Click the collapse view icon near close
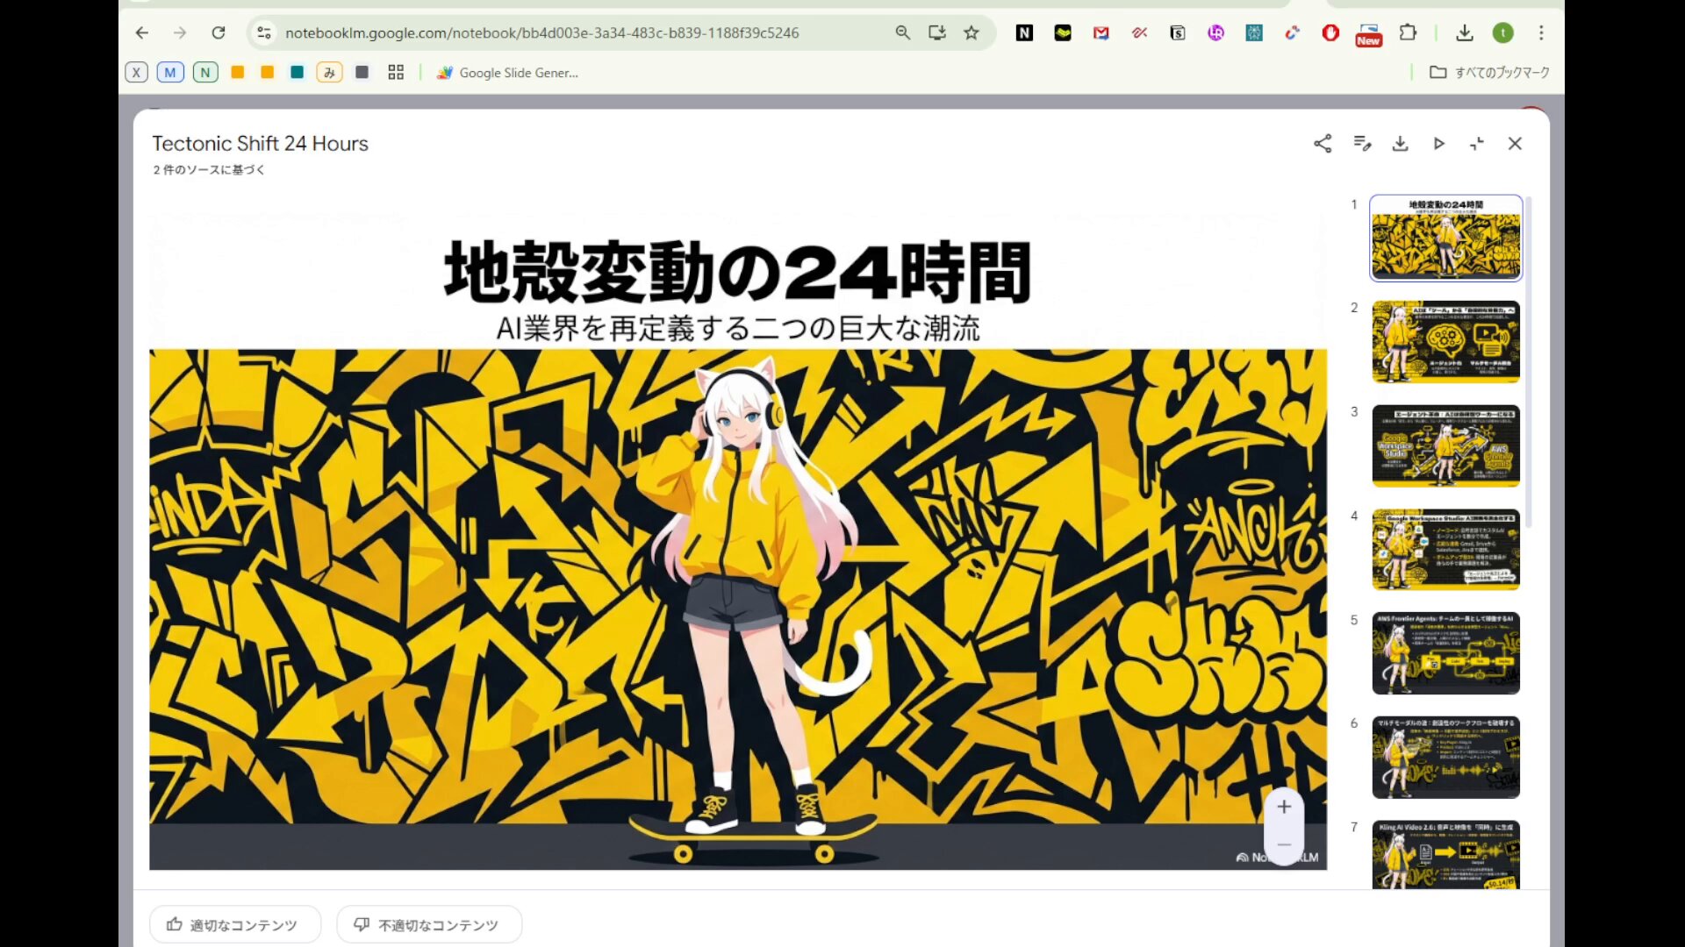Image resolution: width=1685 pixels, height=947 pixels. (1477, 143)
